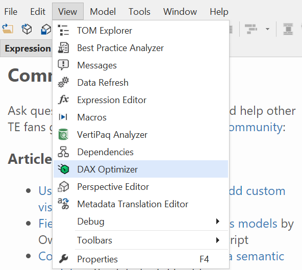Viewport: 302px width, 270px height.
Task: Click the Data Refresh gears icon
Action: tap(63, 83)
